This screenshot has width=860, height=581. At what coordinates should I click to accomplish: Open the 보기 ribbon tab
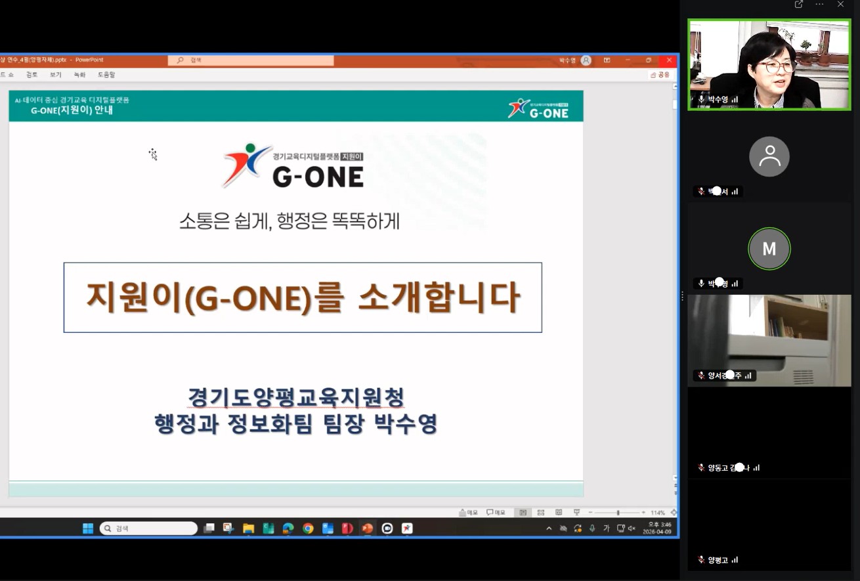56,75
